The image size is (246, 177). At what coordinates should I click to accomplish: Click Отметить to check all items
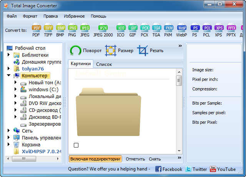tap(135, 159)
